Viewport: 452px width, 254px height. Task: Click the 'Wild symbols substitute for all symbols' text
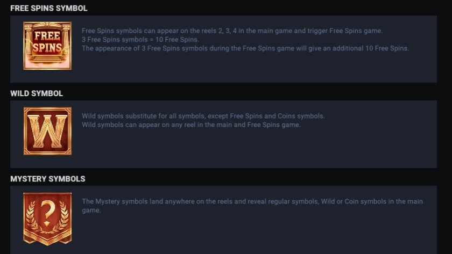[x=203, y=116]
